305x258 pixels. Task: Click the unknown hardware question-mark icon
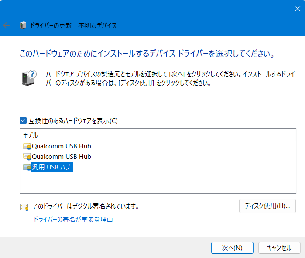pos(29,78)
